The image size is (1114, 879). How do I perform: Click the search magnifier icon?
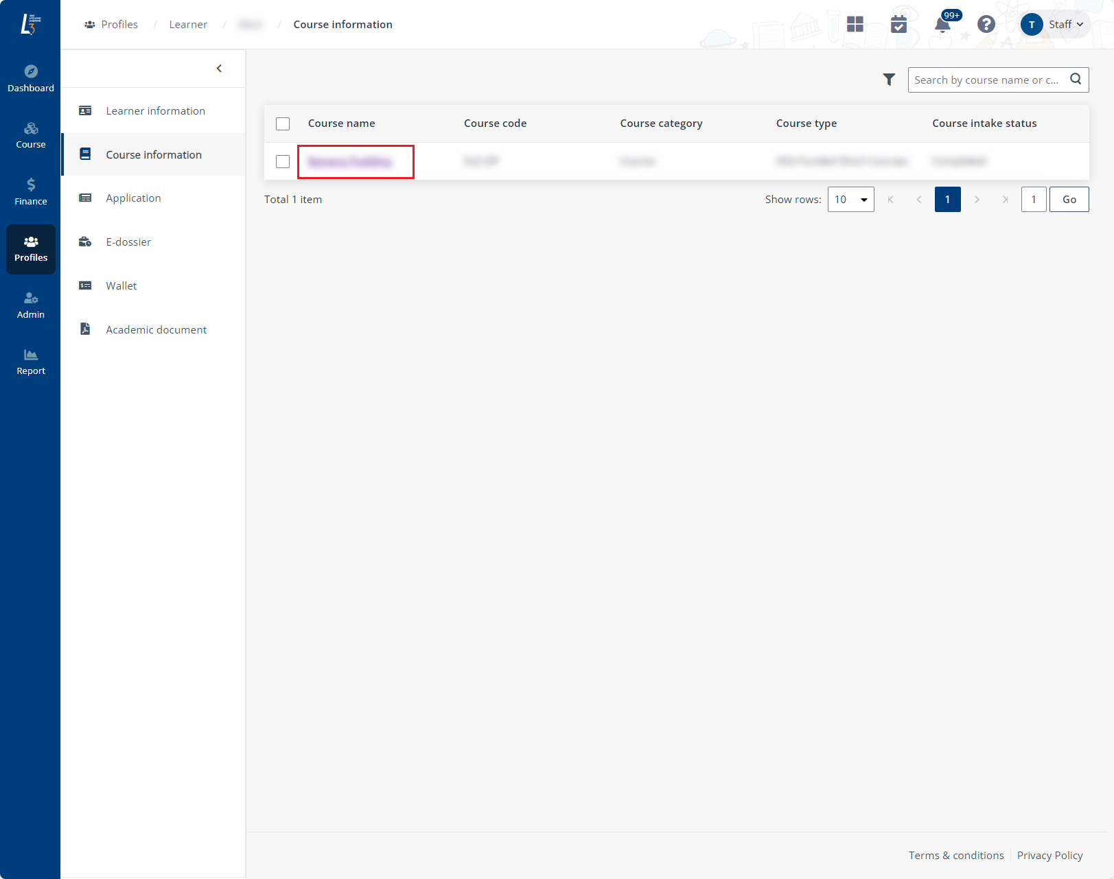pyautogui.click(x=1076, y=80)
